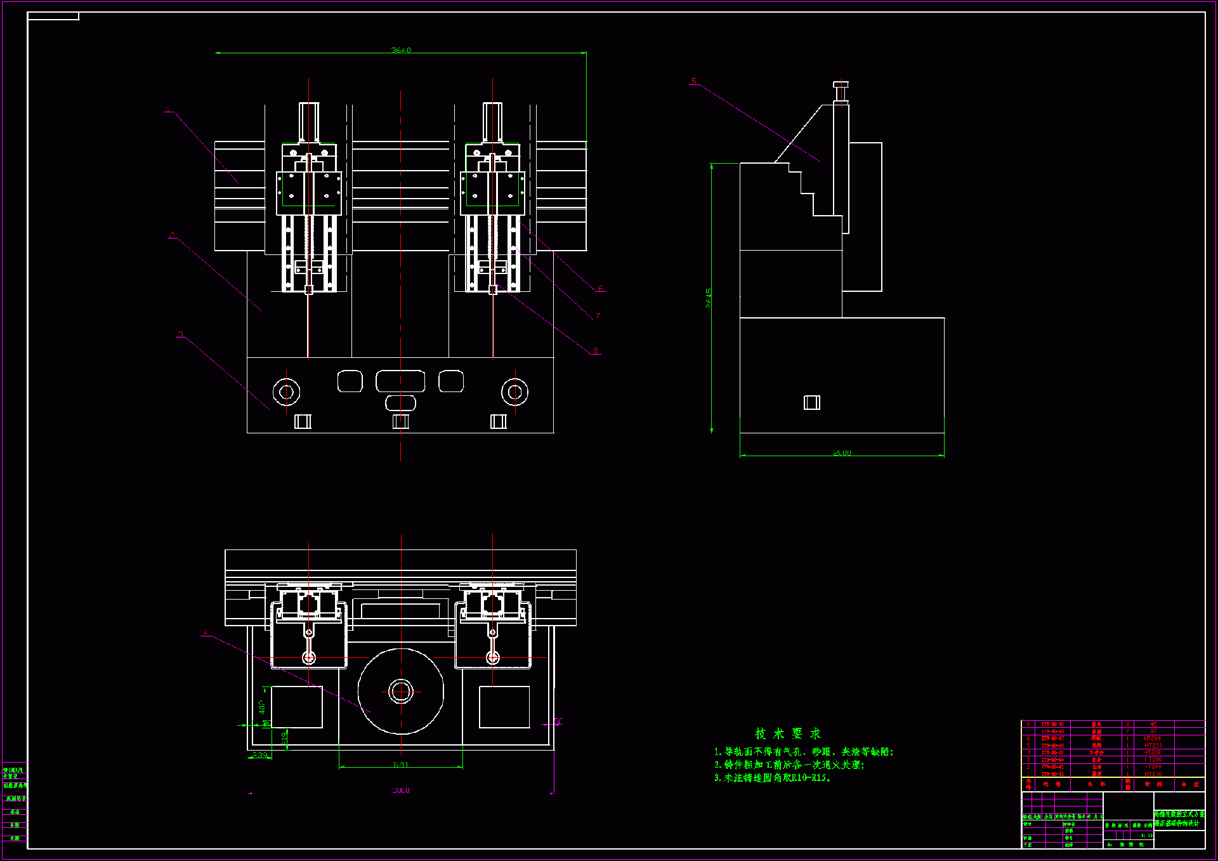Select part callout number 8 label
This screenshot has width=1218, height=861.
point(595,351)
